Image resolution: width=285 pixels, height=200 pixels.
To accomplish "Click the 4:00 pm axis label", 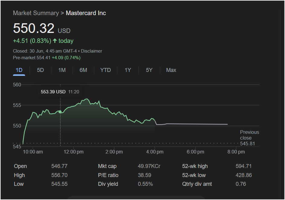I will click(155, 152).
